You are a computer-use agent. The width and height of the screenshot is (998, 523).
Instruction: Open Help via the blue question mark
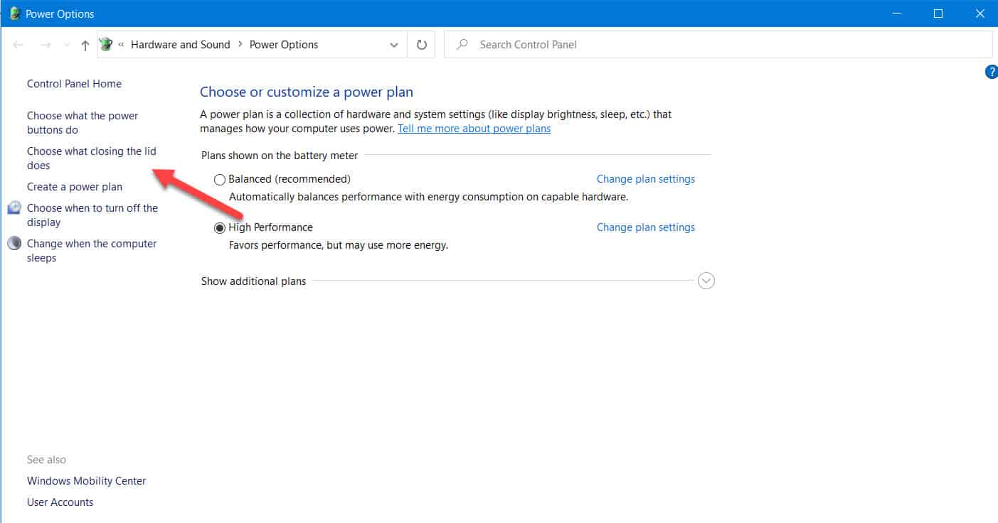coord(991,72)
